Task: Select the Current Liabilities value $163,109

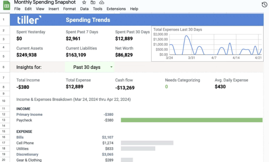Action: [x=76, y=55]
